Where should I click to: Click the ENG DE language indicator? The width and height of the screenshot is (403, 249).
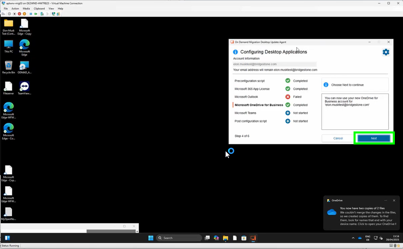pos(368,238)
